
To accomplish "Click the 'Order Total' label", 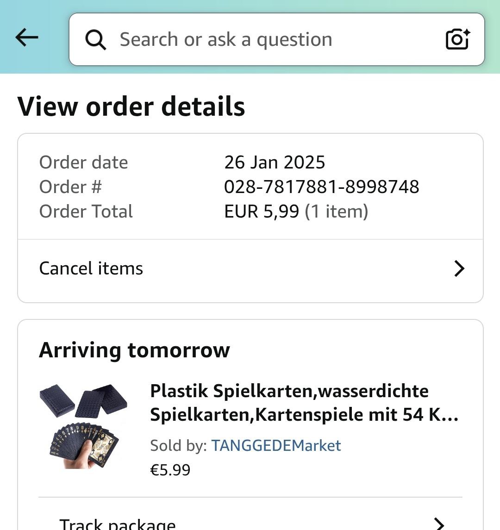I will (x=86, y=212).
